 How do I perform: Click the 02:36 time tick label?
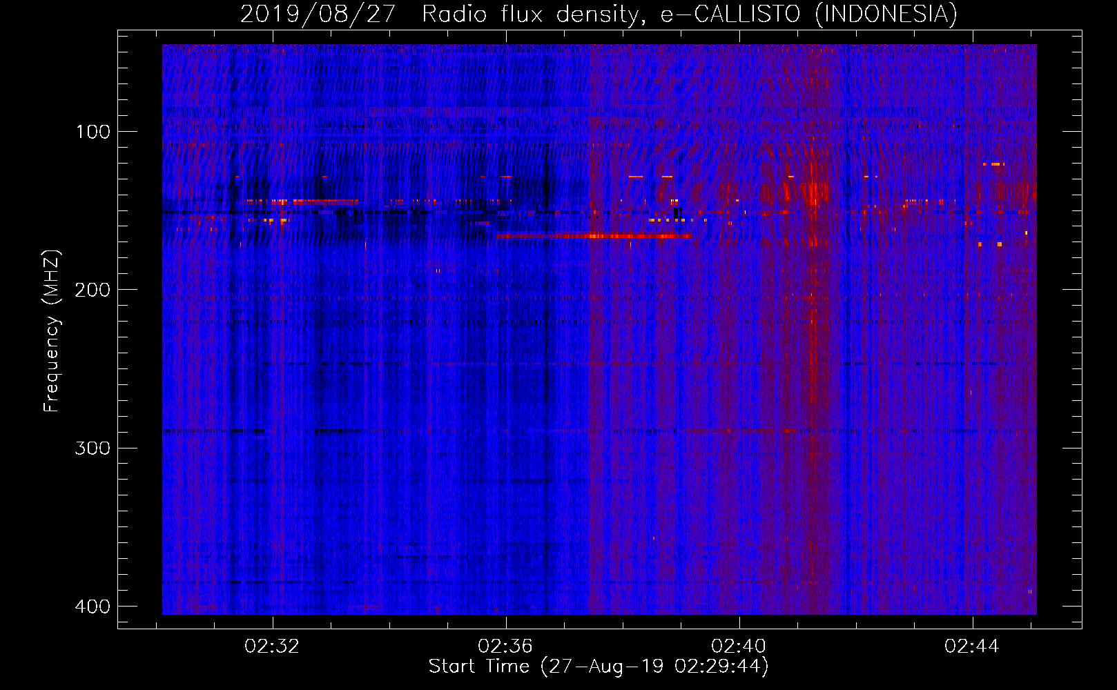(x=506, y=647)
